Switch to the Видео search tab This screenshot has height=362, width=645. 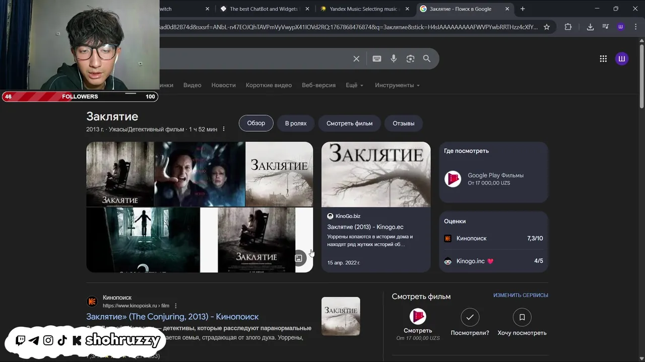(192, 85)
